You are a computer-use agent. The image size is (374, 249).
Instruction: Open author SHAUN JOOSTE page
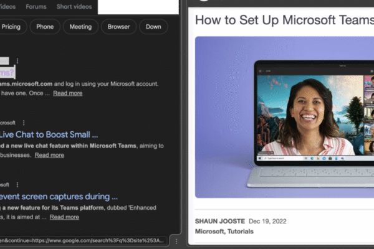tap(220, 222)
